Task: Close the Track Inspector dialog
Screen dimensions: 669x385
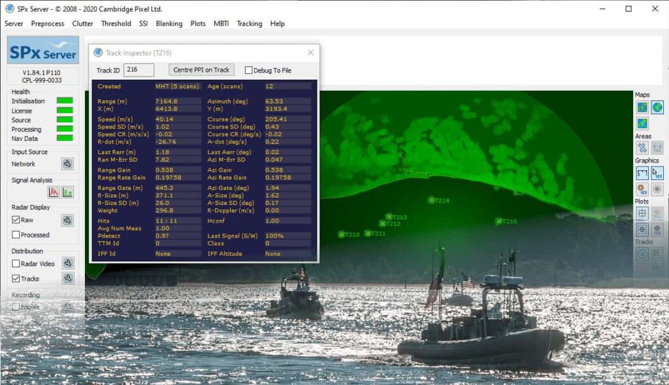Action: pos(310,52)
